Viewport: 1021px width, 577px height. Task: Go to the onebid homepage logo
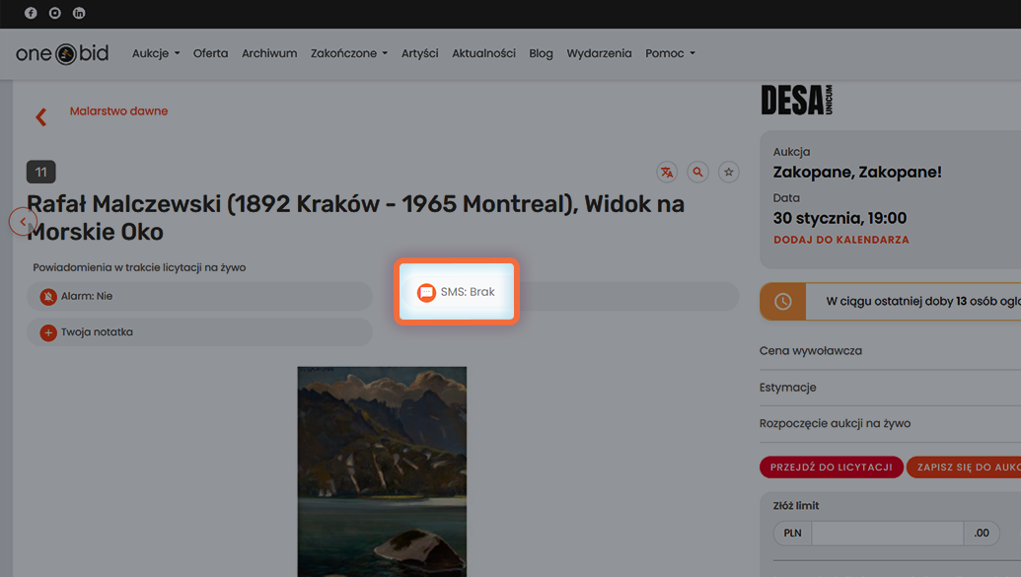click(x=62, y=53)
